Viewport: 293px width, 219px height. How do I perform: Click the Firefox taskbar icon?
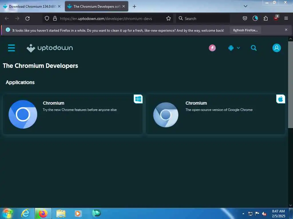tap(43, 213)
